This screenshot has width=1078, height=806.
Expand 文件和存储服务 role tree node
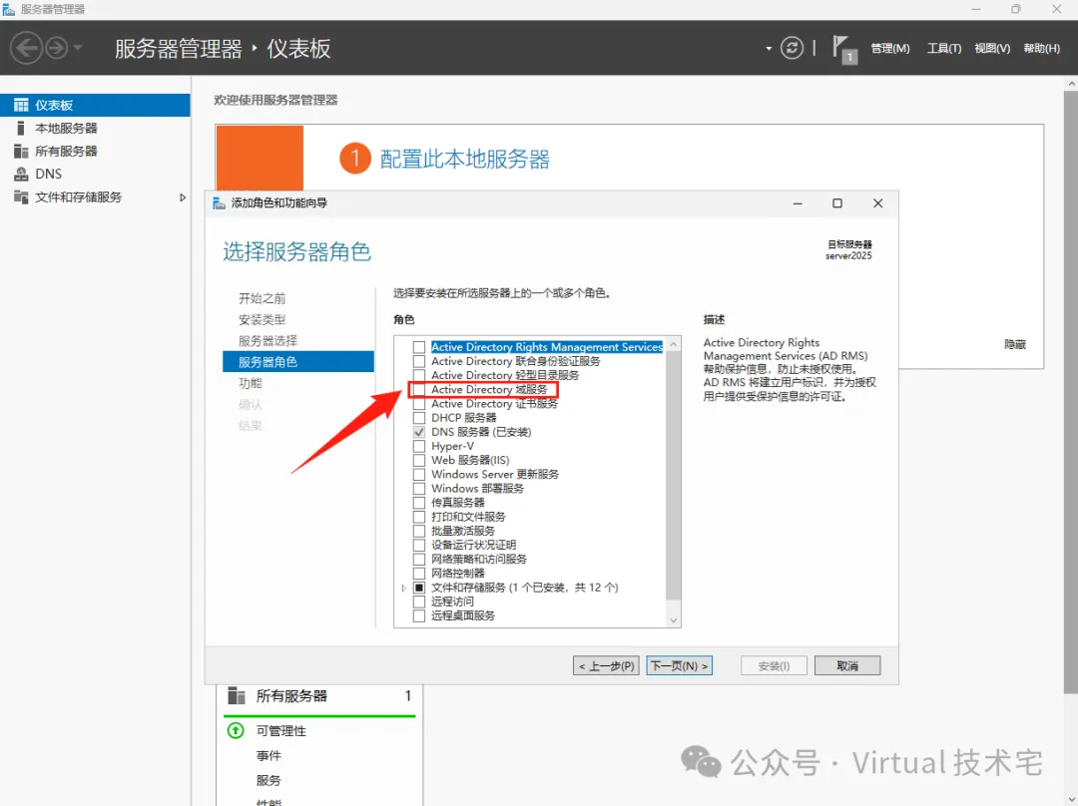coord(404,588)
